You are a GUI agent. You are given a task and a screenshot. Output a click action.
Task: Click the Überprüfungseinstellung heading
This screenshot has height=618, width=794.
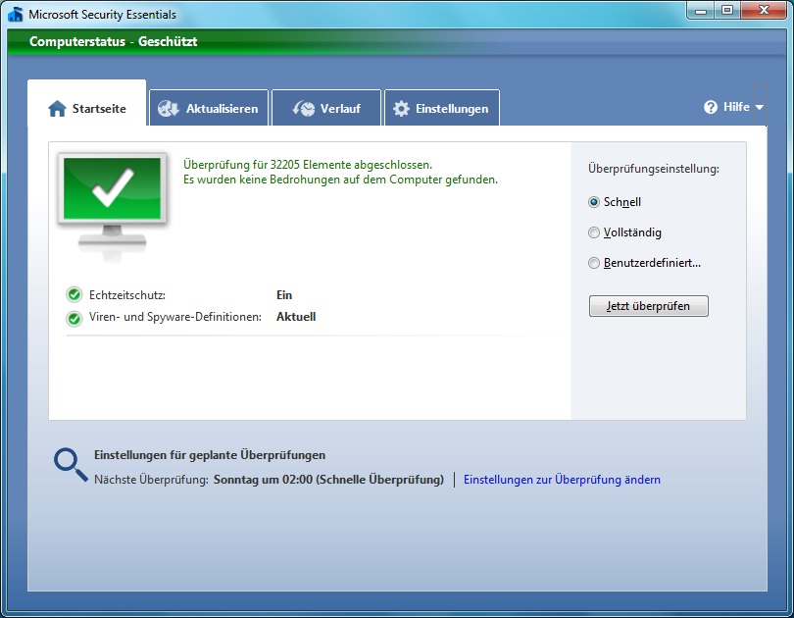pos(653,169)
